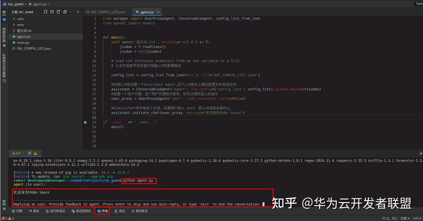Click the warning triangle on terminal tab
Image resolution: width=423 pixels, height=221 pixels.
click(x=35, y=153)
